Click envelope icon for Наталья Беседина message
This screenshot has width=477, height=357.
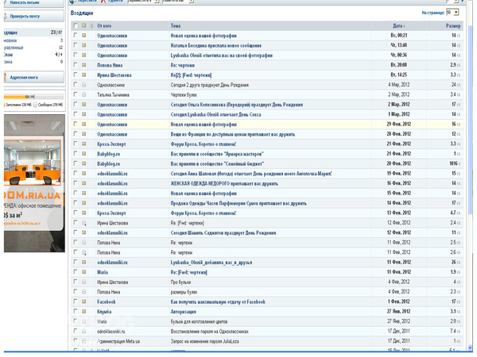(x=84, y=45)
